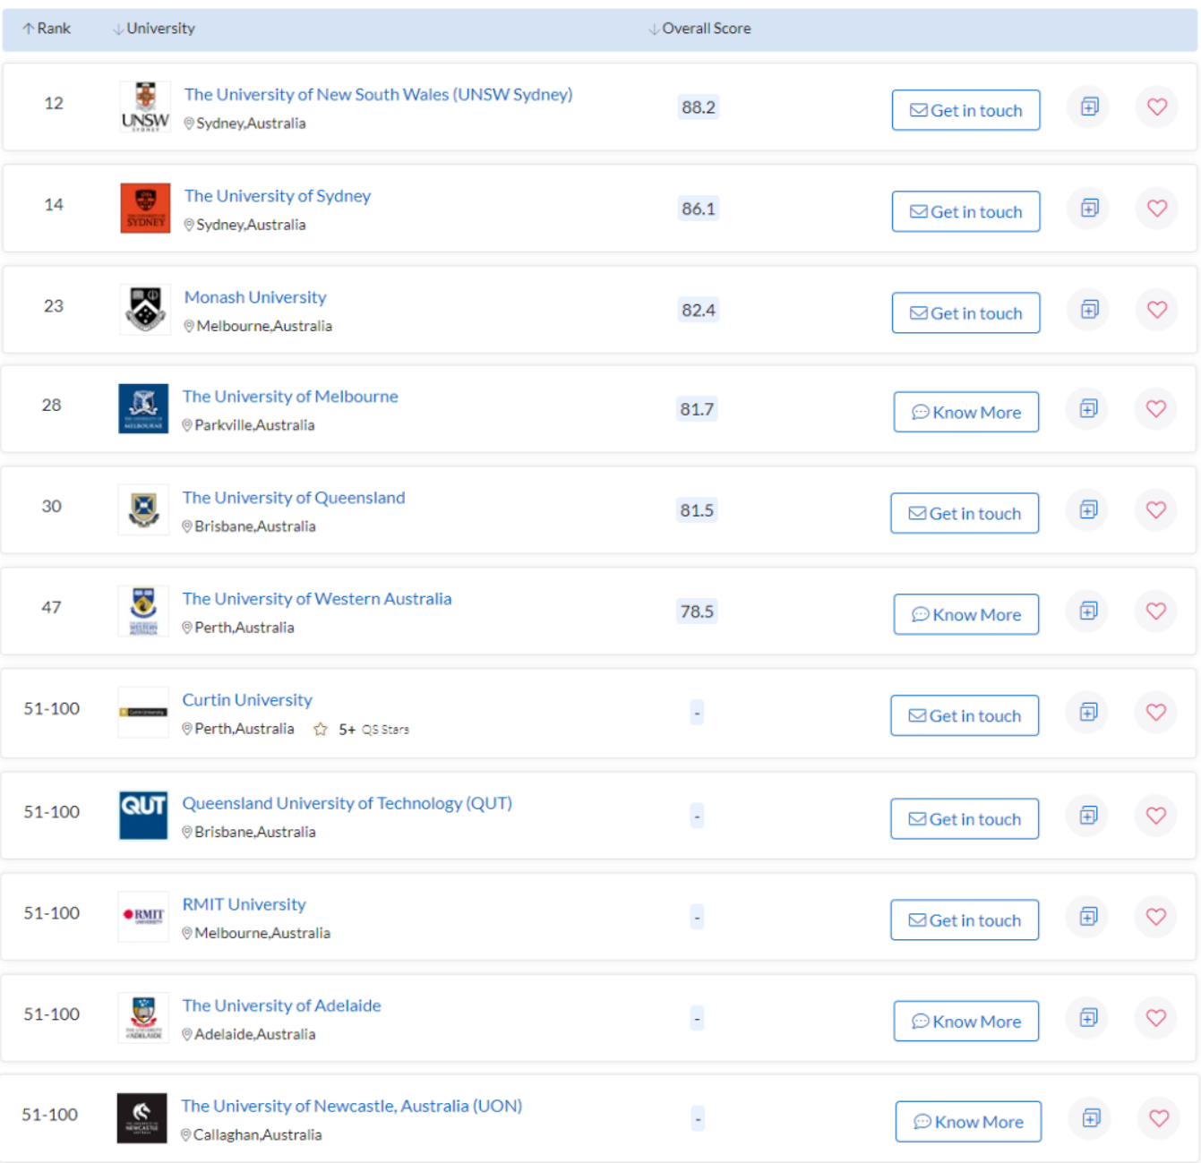Click the Curtin University logo

143,713
